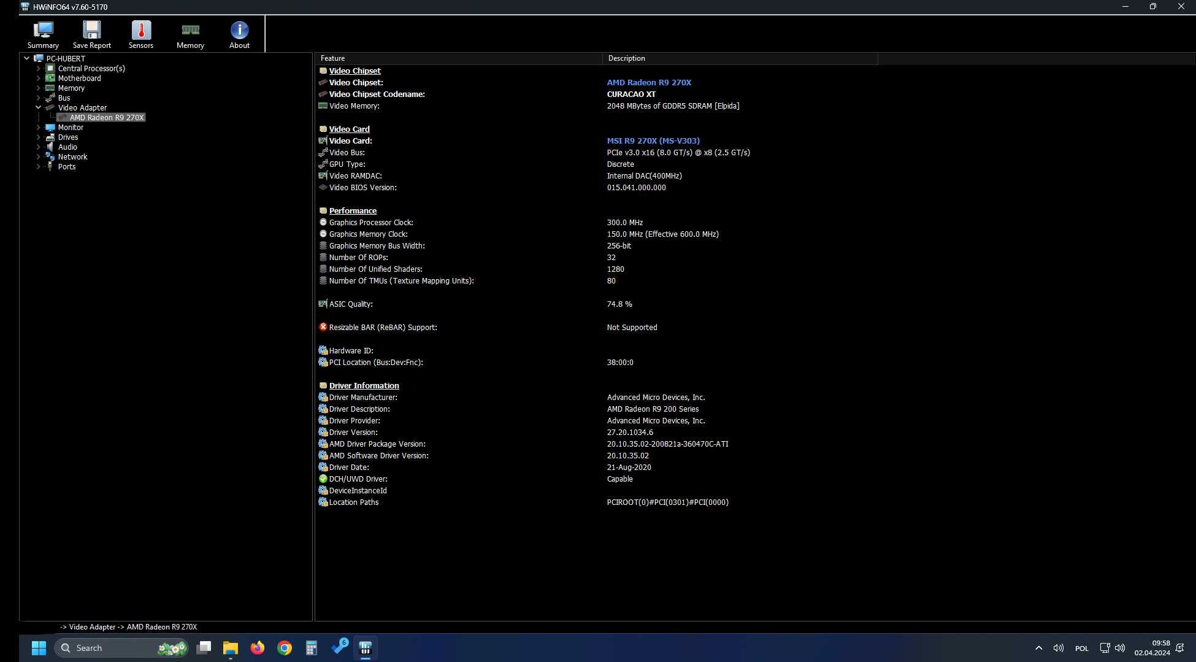This screenshot has height=662, width=1196.
Task: Expand the Network tree node
Action: (38, 156)
